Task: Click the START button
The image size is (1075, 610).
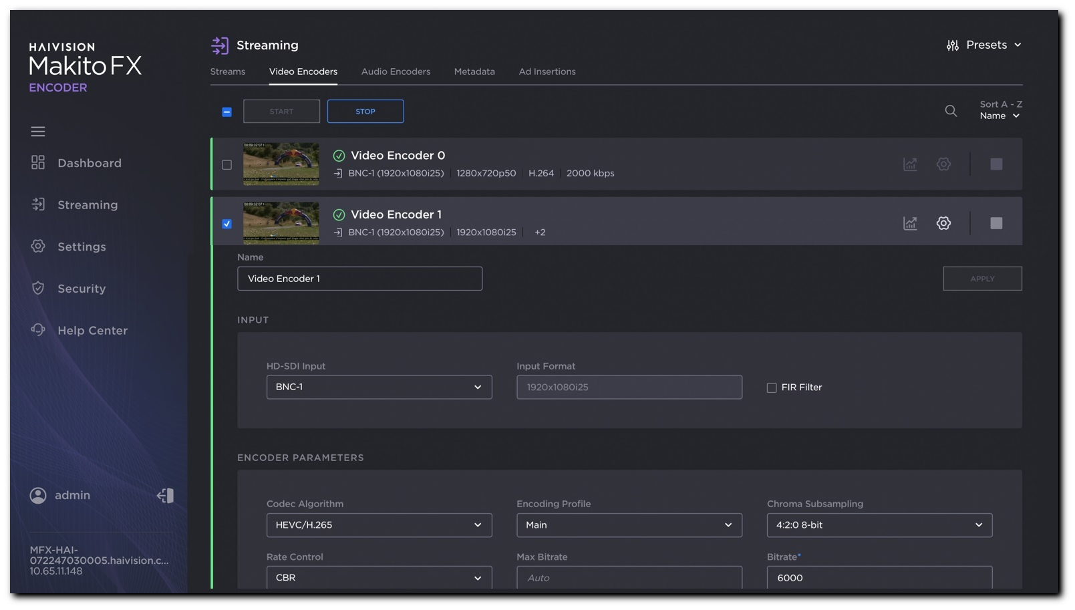Action: [281, 112]
